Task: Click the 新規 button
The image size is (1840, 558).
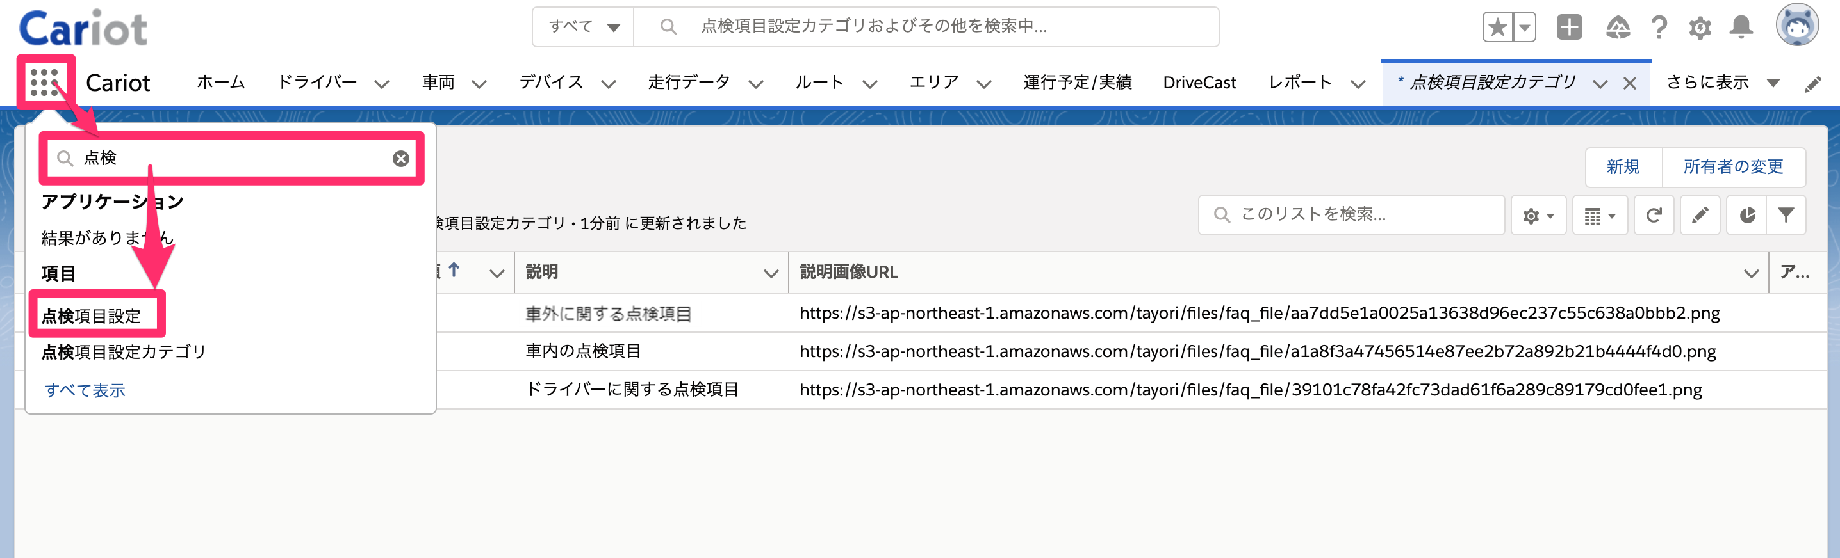Action: (x=1623, y=167)
